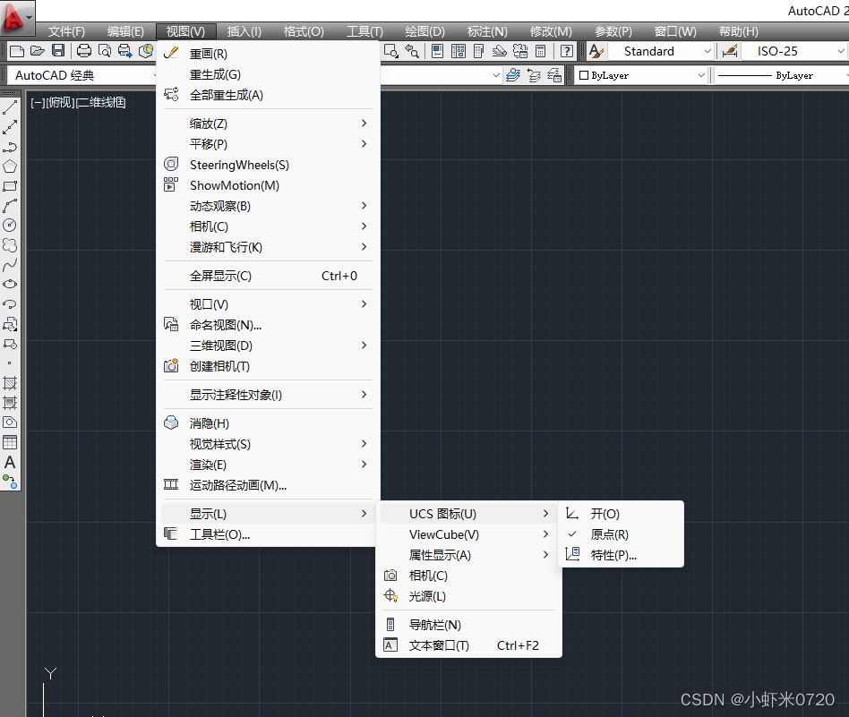Open the QuickCalc calculator icon

point(540,51)
